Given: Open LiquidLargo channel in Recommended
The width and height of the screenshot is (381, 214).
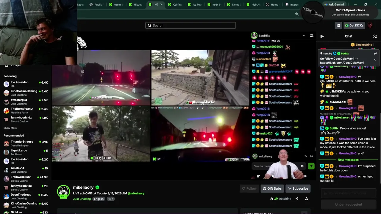Looking at the screenshot, I should 26,152.
